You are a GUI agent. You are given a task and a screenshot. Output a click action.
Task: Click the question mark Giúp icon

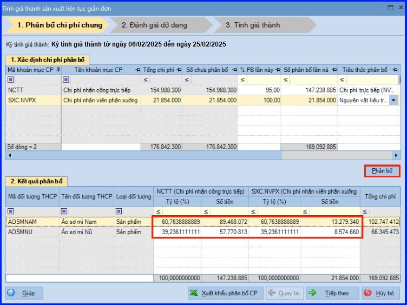(11, 293)
